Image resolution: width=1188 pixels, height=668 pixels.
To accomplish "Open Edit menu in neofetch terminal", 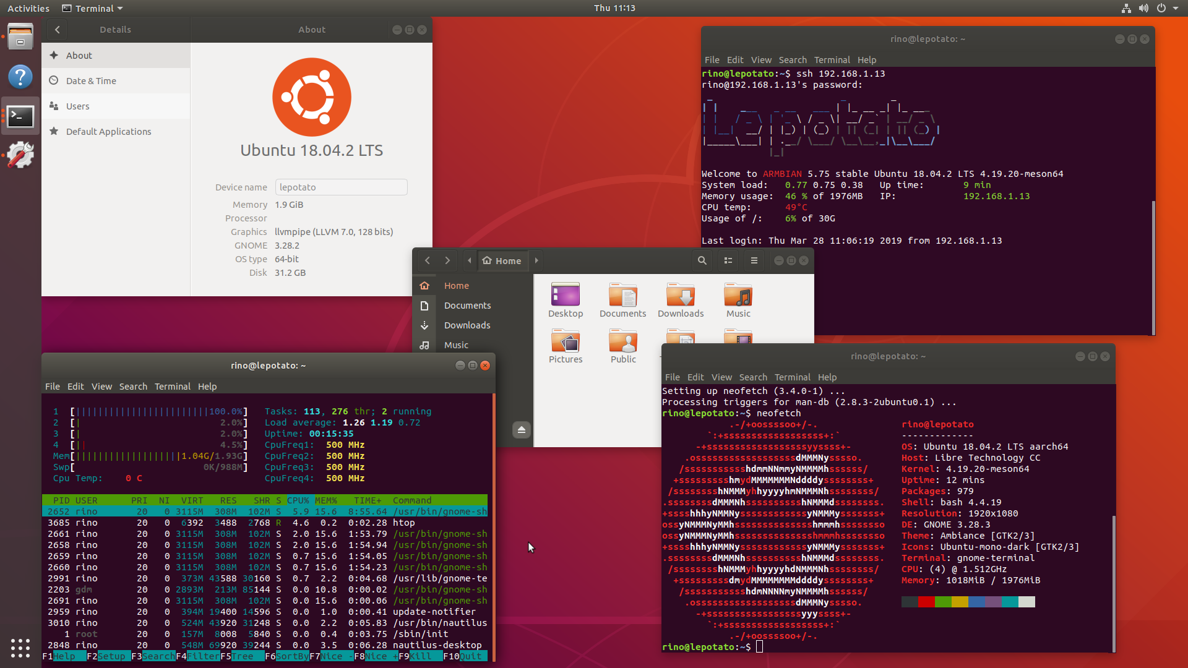I will 695,377.
